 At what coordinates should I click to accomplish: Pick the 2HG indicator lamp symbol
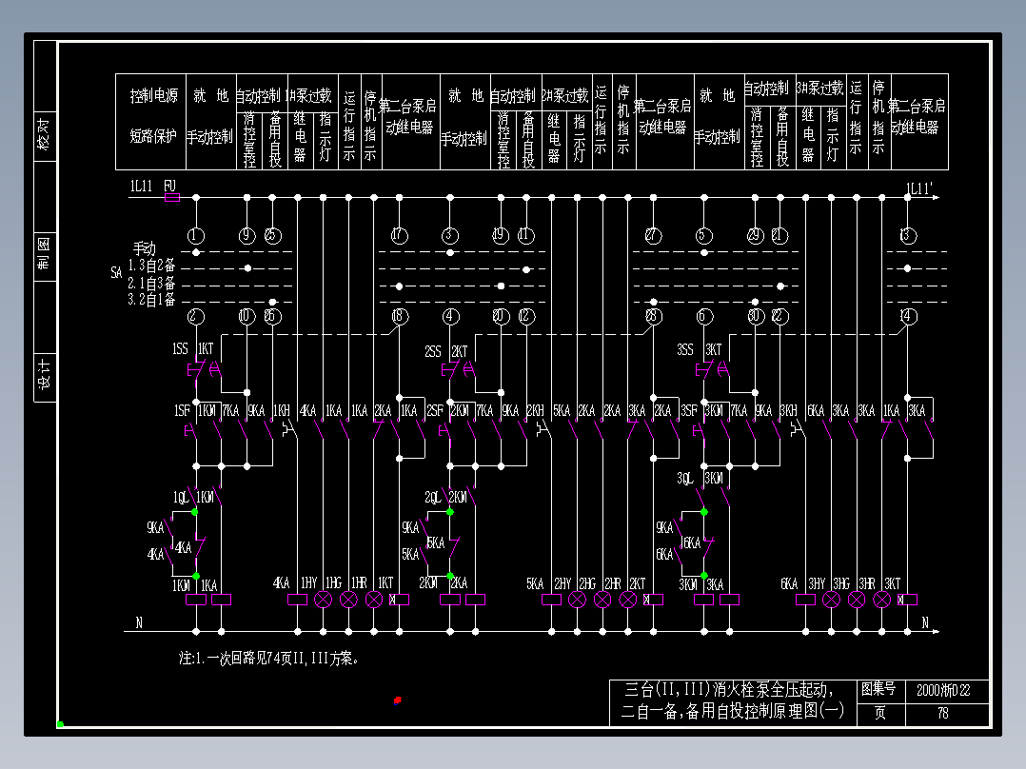click(x=602, y=600)
